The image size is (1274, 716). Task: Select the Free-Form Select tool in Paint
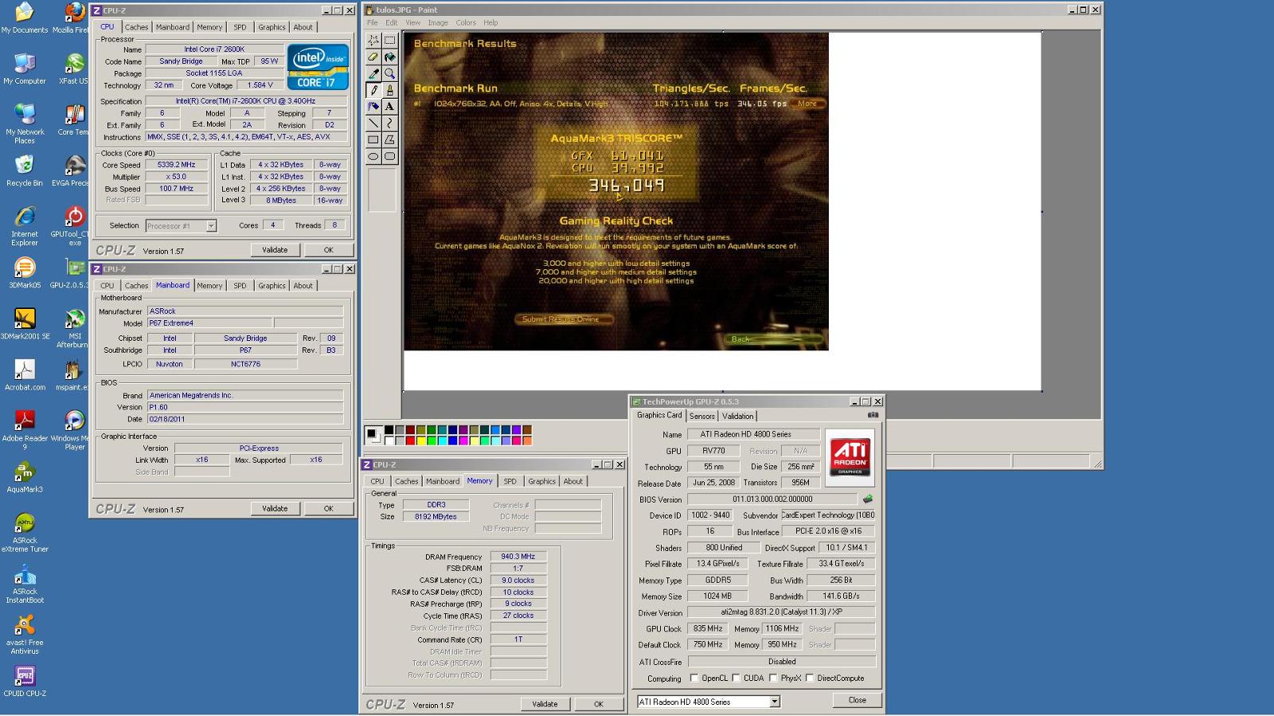point(373,40)
